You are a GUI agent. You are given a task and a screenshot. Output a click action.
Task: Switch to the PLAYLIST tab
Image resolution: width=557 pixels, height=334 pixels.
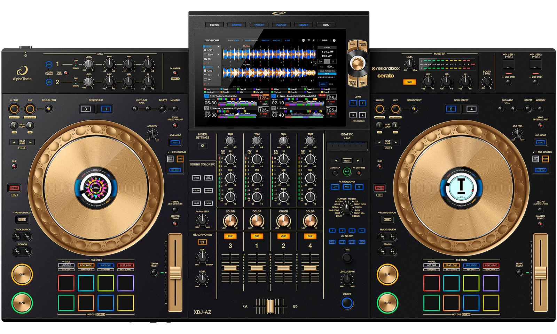click(281, 25)
